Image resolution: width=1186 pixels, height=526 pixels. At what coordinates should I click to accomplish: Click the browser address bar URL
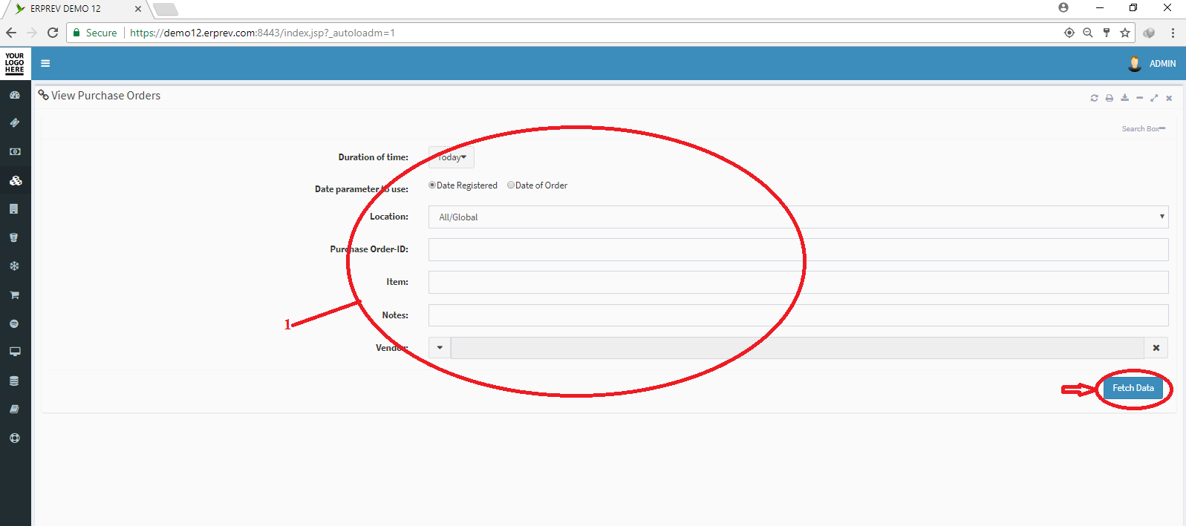pos(262,33)
